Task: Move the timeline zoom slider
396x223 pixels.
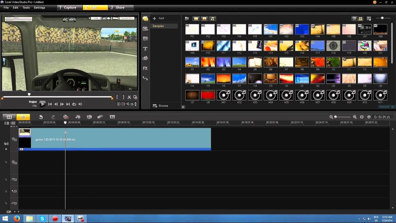Action: (335, 117)
